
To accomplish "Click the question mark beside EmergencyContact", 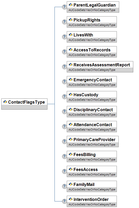I will tap(64, 82).
